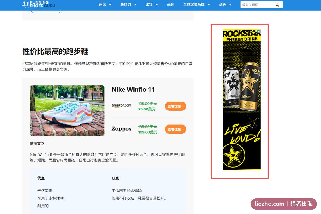321x214 pixels.
Task: Click 查看优惠 button for Zappos
Action: (176, 129)
